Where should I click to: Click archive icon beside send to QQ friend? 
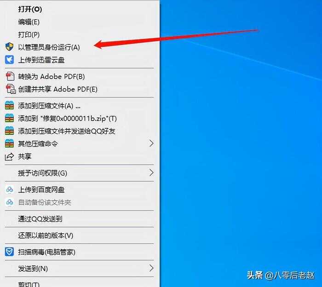[9, 131]
